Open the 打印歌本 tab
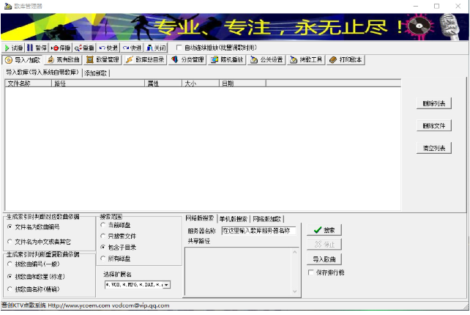470x315 pixels. (x=346, y=59)
